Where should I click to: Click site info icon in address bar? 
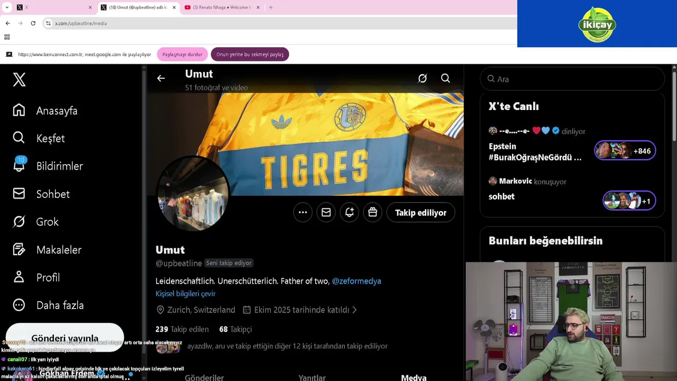[x=48, y=23]
